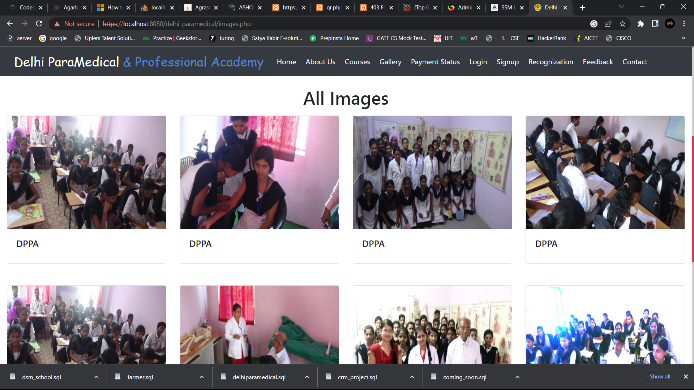694x390 pixels.
Task: Expand dsm_school.sql download options
Action: [x=96, y=377]
